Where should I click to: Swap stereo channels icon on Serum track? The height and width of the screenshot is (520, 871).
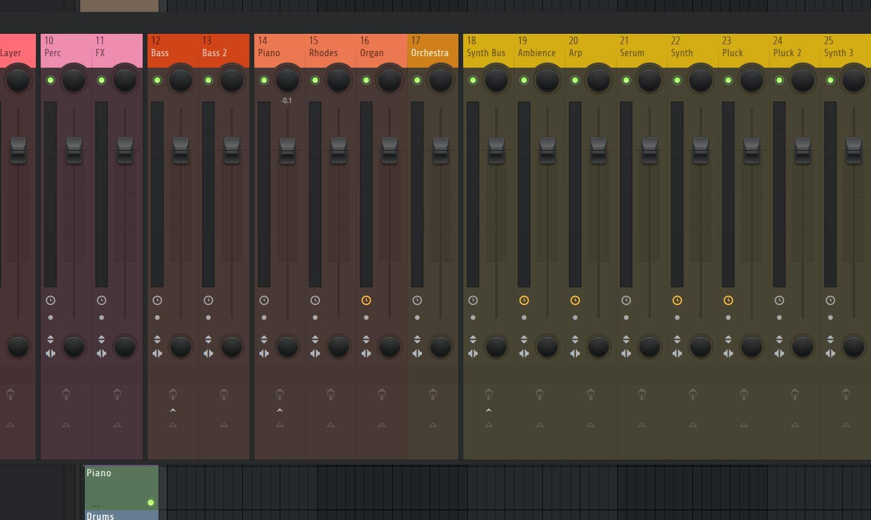click(626, 353)
